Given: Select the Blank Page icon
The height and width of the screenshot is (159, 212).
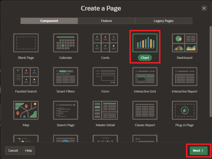Looking at the screenshot, I should pyautogui.click(x=26, y=43).
